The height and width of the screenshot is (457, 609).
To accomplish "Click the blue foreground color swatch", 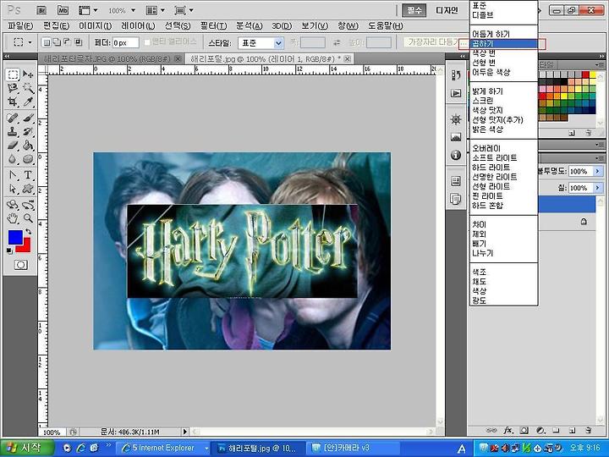I will click(14, 237).
